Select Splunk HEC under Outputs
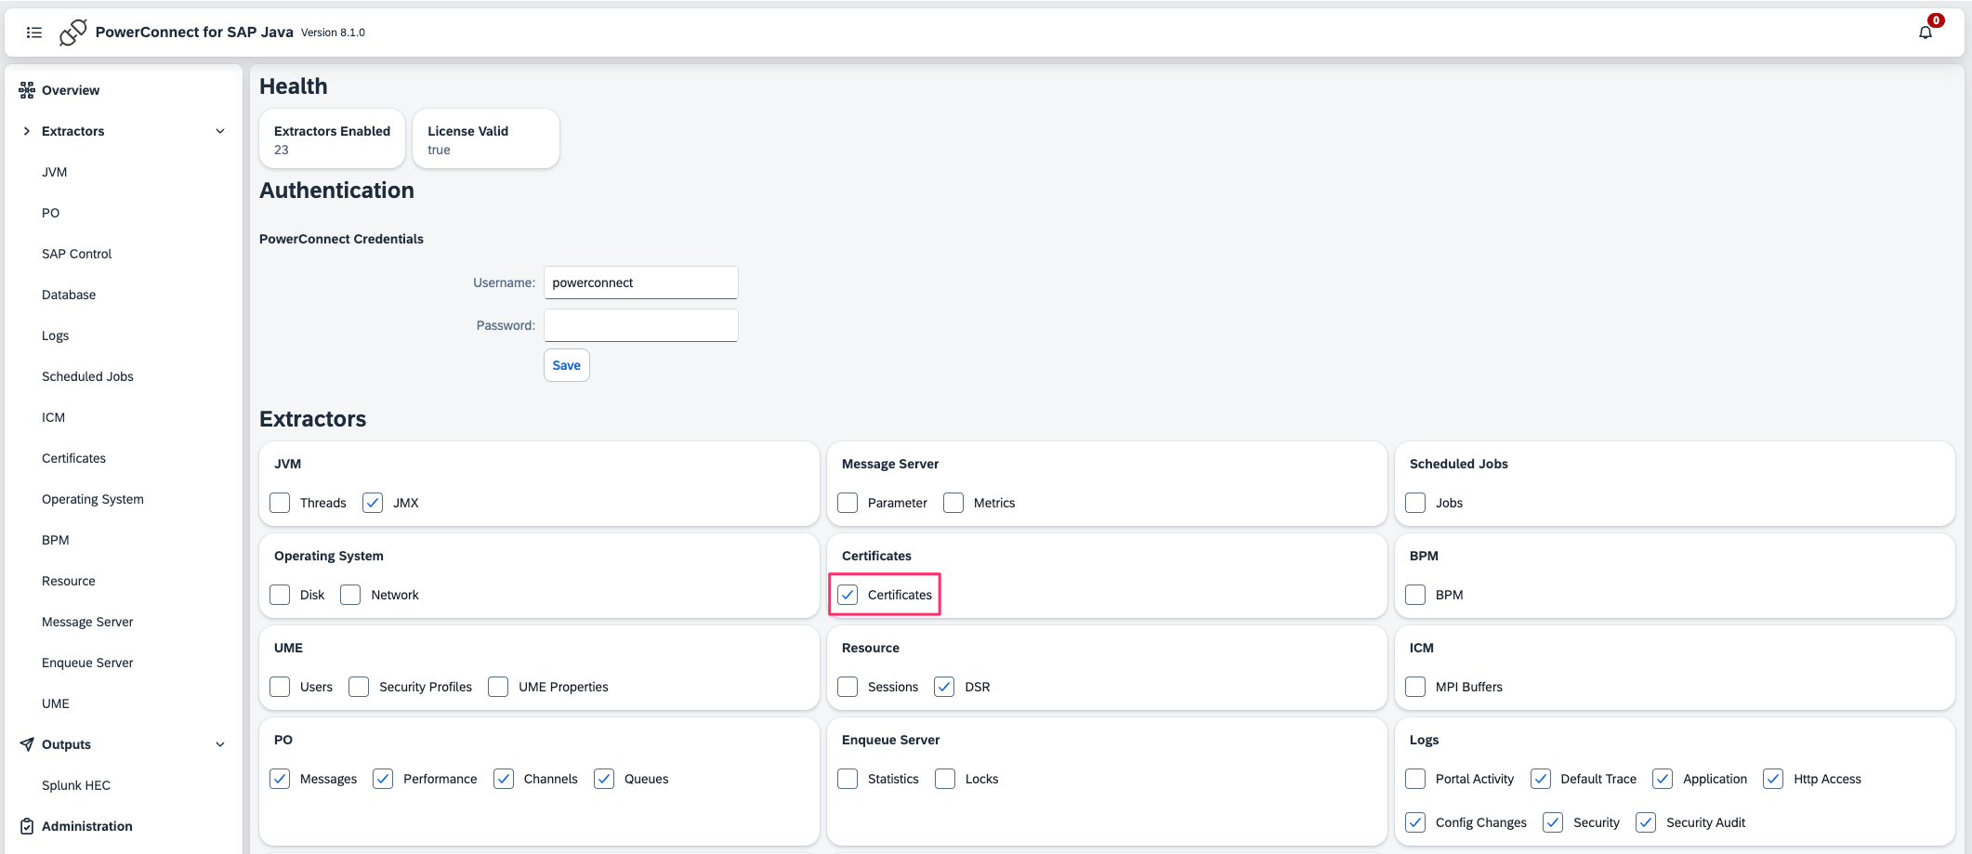1972x854 pixels. coord(76,785)
